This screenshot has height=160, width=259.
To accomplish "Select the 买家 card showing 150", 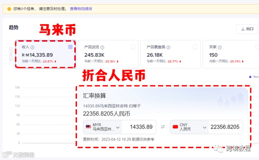I will tap(231, 54).
